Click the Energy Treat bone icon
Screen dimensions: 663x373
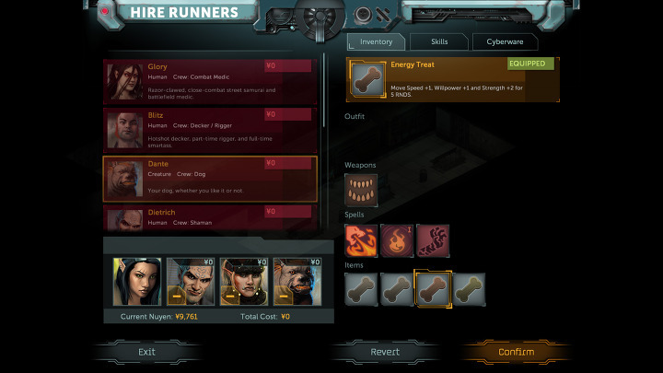[367, 79]
